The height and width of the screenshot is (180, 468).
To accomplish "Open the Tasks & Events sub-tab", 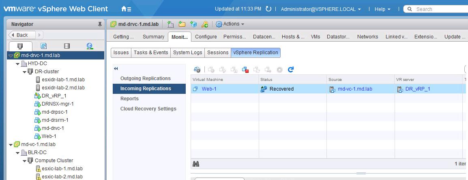I will [x=151, y=53].
